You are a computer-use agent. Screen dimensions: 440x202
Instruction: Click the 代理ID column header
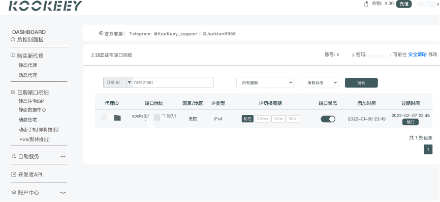pos(112,103)
